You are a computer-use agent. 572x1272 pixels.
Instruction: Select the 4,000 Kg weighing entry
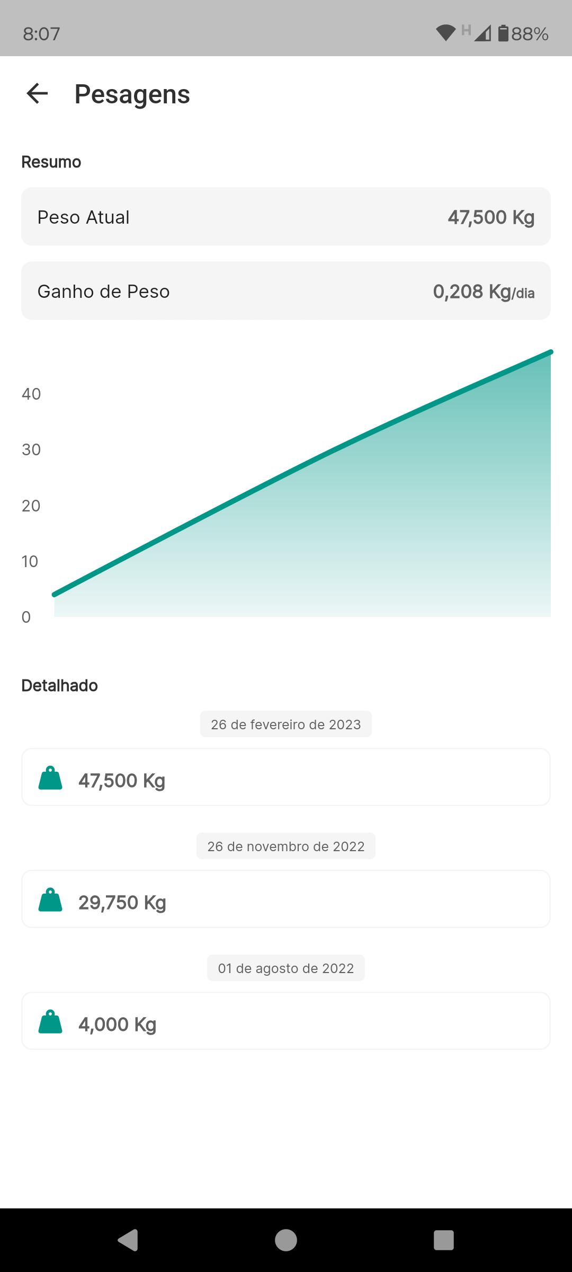click(286, 1021)
